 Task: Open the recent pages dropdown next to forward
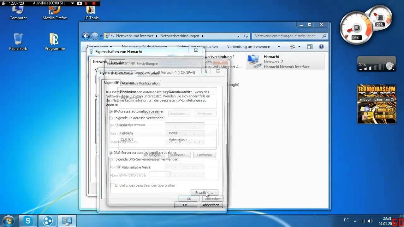point(101,36)
